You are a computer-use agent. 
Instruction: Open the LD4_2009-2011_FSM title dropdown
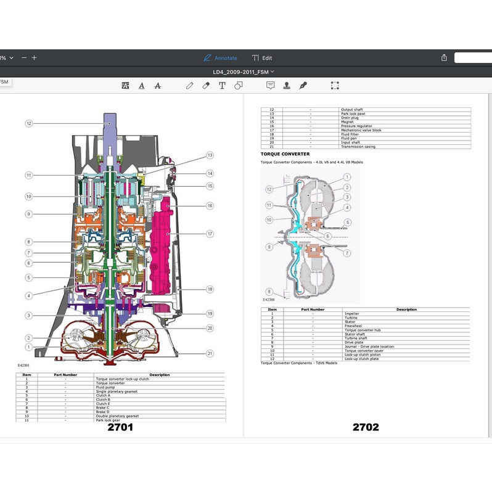(244, 72)
